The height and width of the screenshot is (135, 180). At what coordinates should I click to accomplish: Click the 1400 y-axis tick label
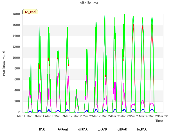click(x=16, y=36)
